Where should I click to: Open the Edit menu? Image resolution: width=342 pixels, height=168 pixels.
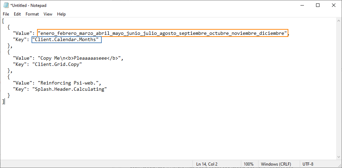point(17,14)
